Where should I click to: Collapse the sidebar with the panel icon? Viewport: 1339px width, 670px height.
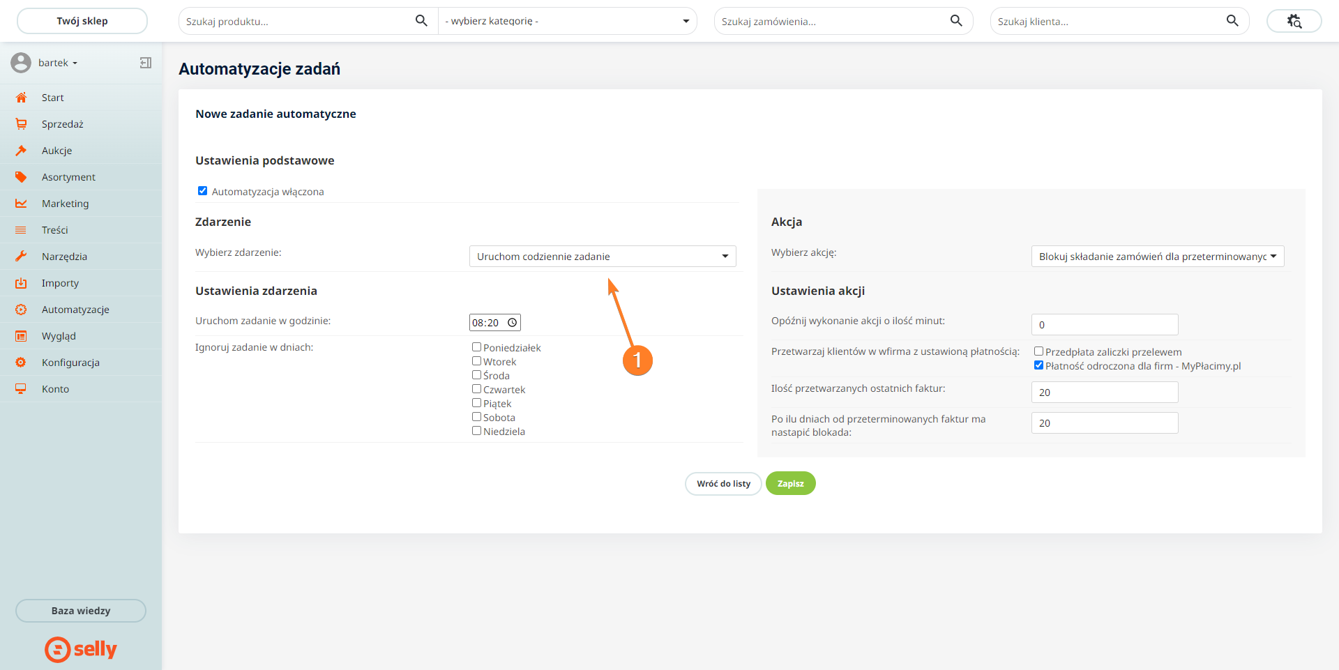click(145, 63)
